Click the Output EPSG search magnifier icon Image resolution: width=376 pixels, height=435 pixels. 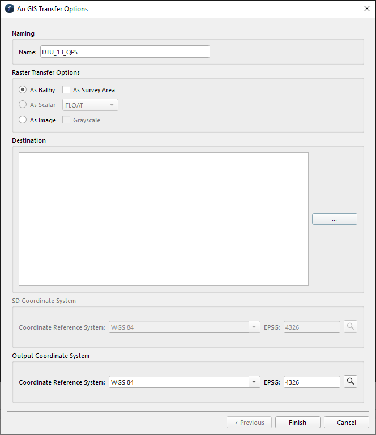[x=351, y=382]
